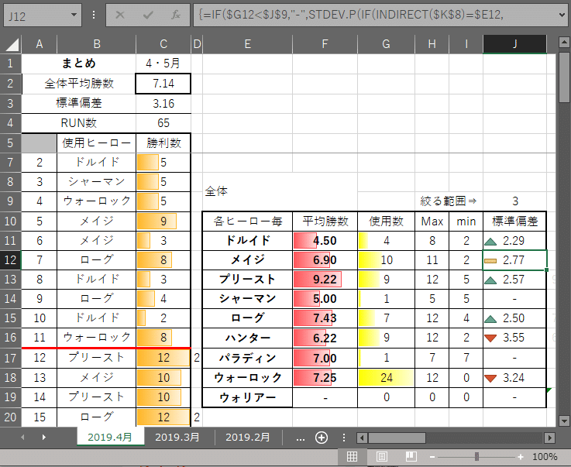Viewport: 571px width, 467px height.
Task: Switch to the 2019.3月 sheet tab
Action: coord(177,437)
